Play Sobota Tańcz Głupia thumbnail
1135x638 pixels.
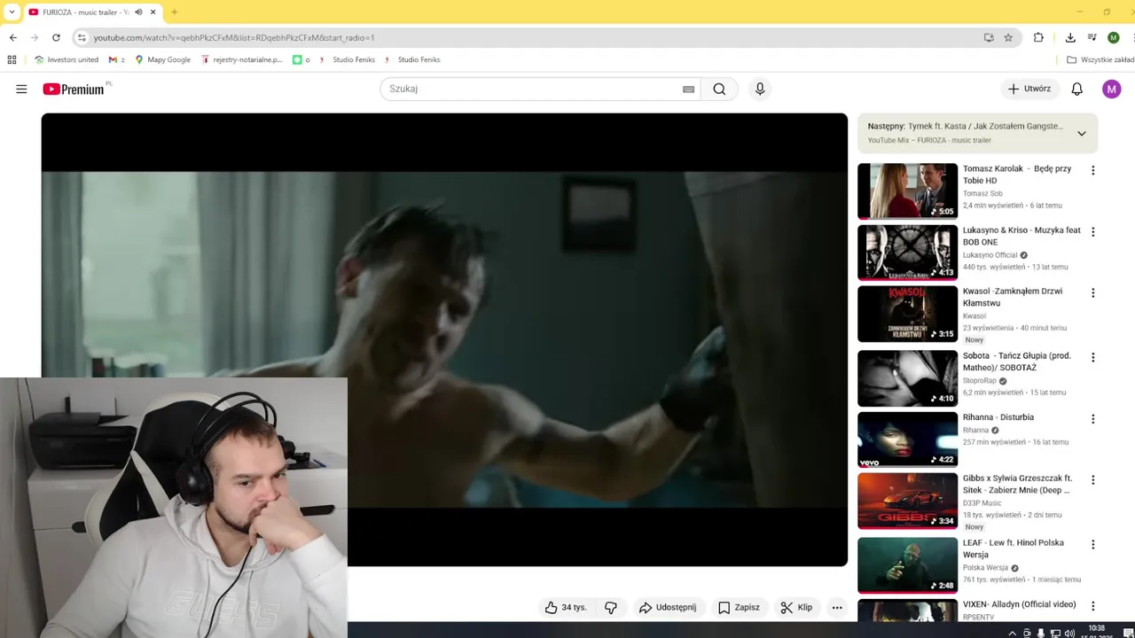(x=907, y=378)
